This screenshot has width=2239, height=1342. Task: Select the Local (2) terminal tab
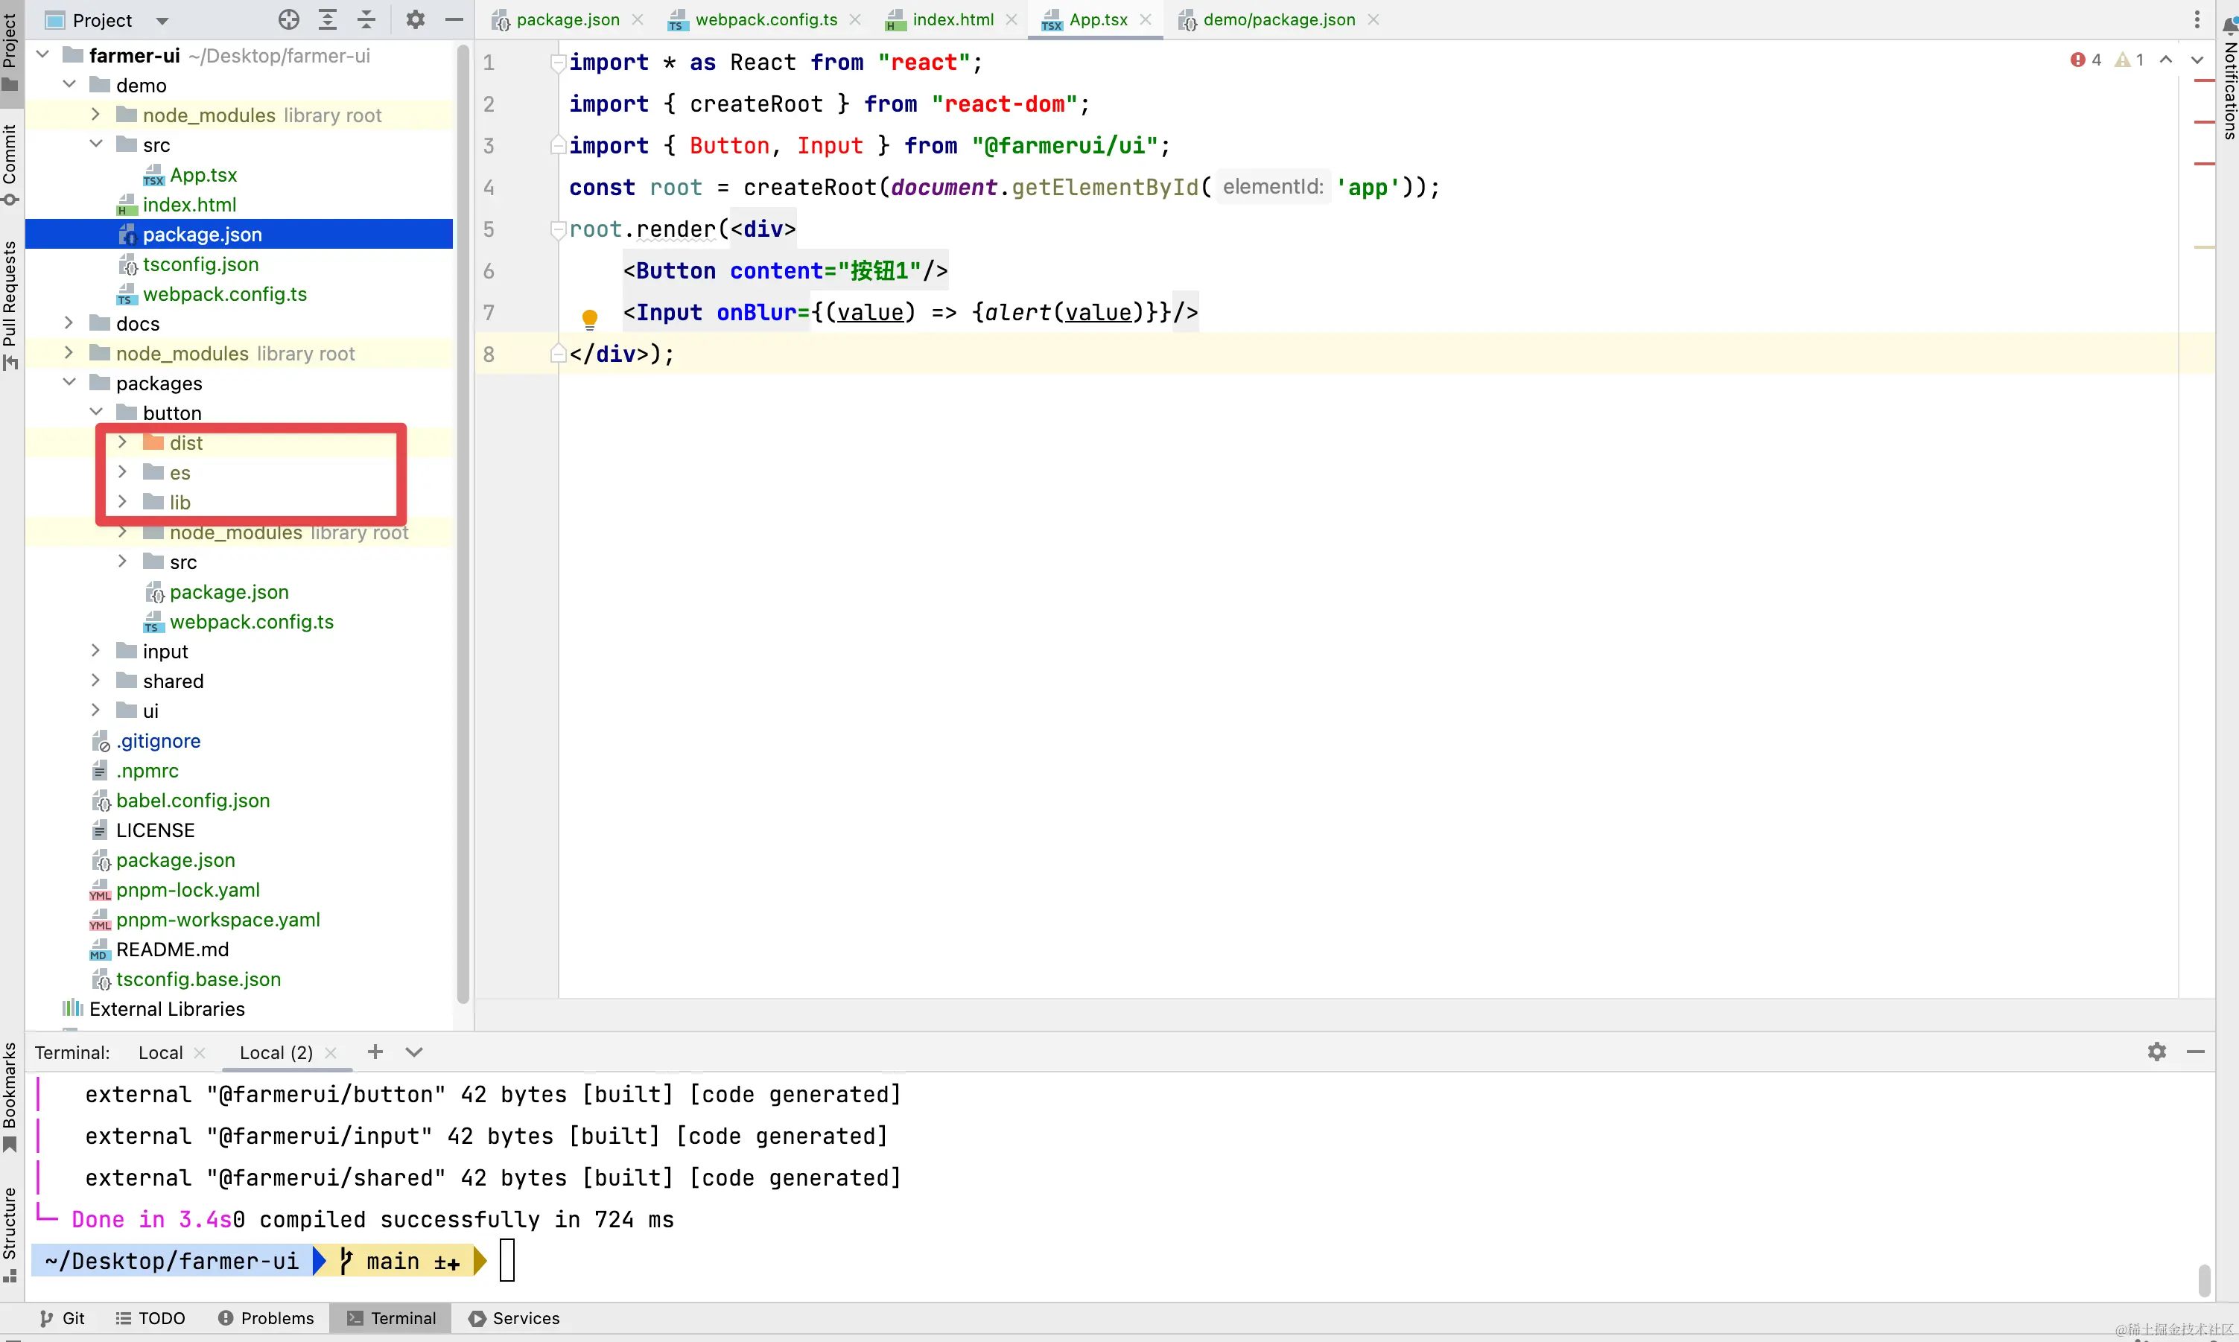pyautogui.click(x=276, y=1052)
